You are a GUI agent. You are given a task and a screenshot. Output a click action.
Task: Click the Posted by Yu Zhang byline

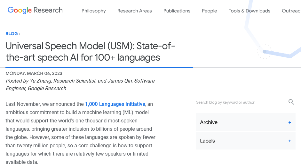click(x=80, y=84)
